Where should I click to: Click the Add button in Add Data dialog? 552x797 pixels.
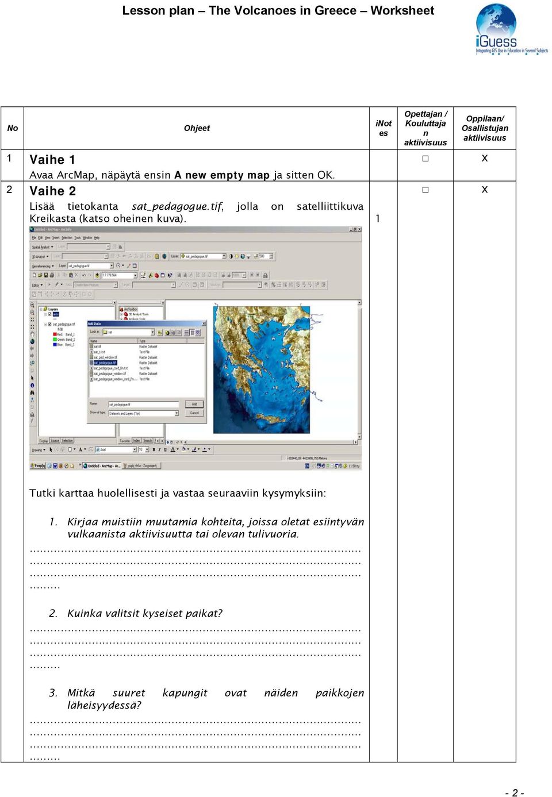tap(194, 404)
